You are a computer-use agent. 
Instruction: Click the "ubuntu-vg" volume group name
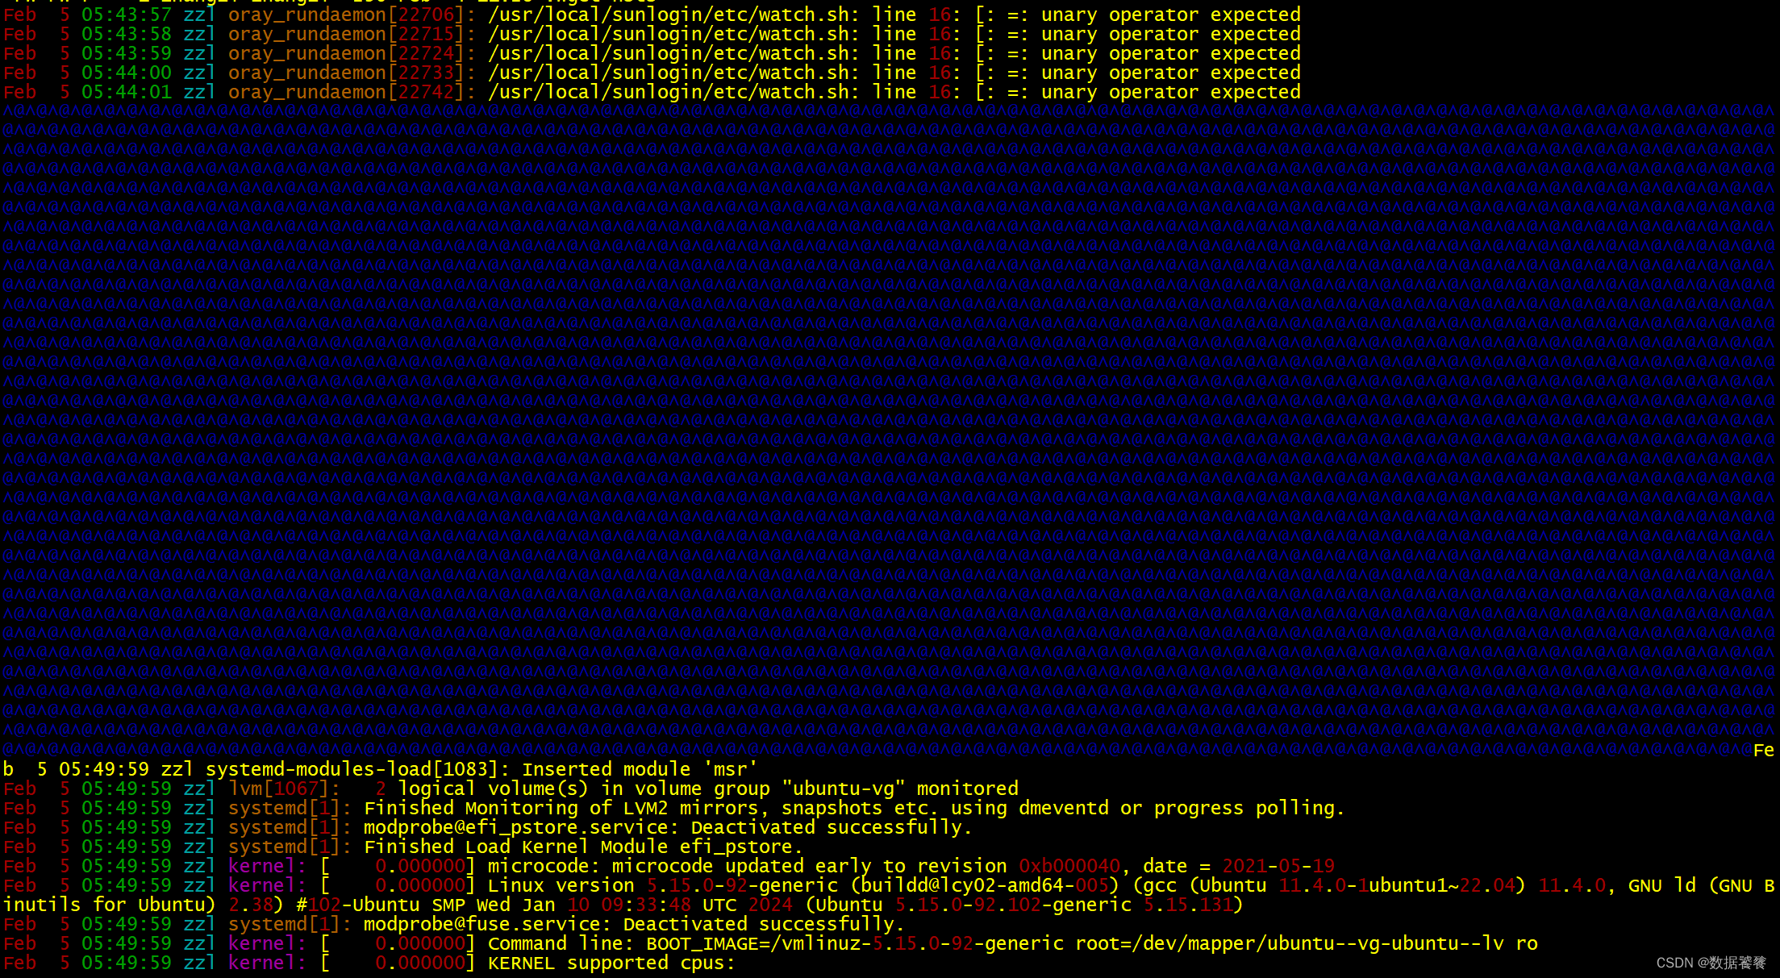pos(844,789)
